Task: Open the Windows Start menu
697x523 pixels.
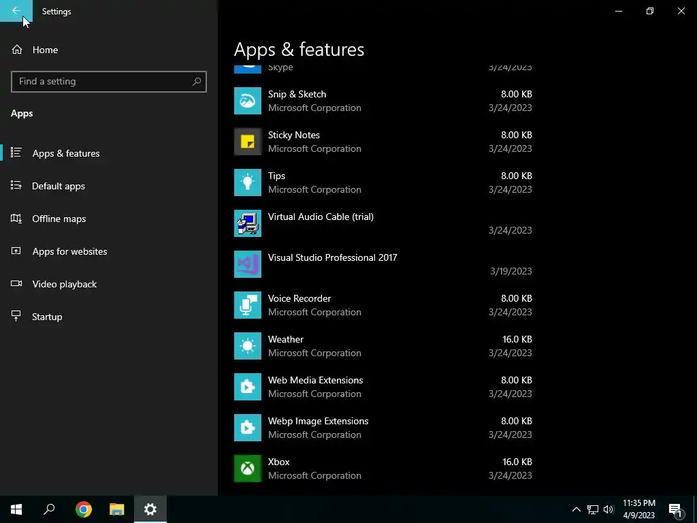Action: pos(16,509)
